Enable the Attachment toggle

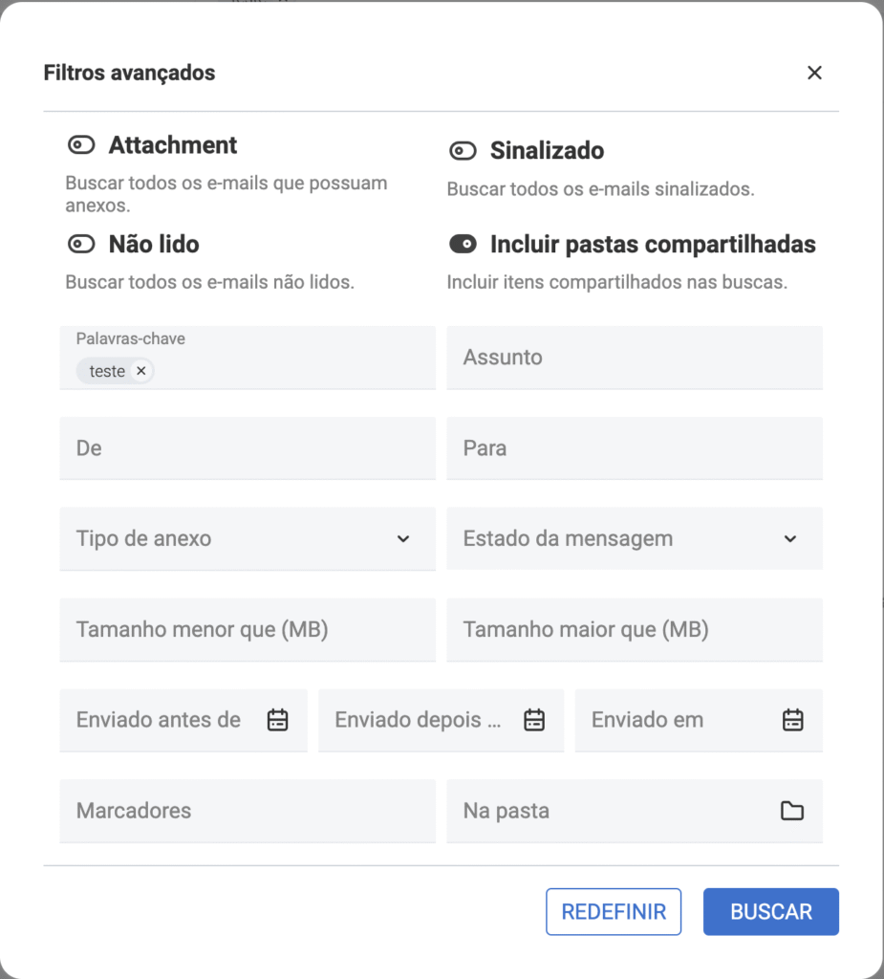point(81,145)
